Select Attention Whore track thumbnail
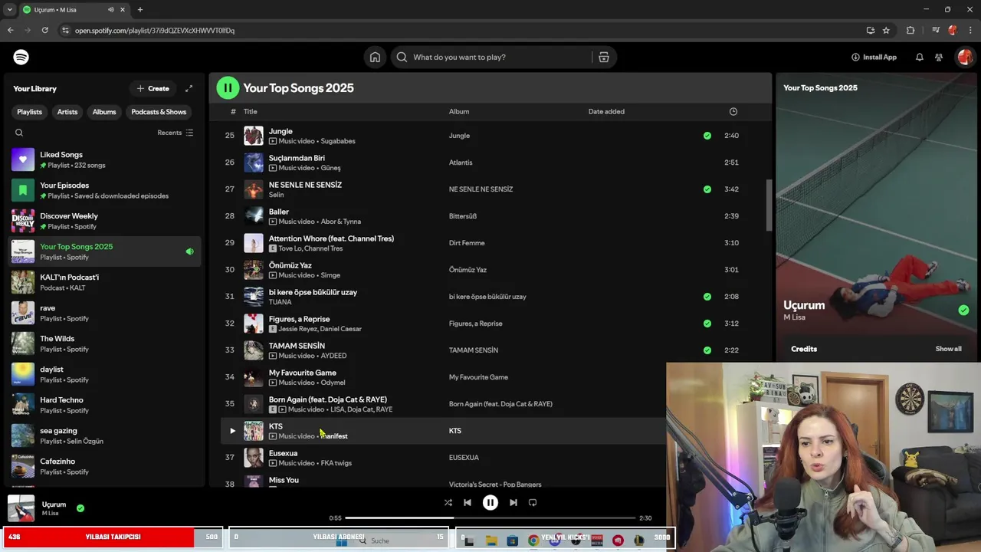 pyautogui.click(x=254, y=243)
